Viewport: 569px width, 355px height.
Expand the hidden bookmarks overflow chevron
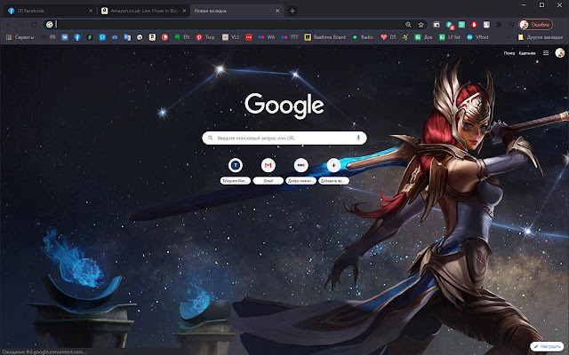508,37
